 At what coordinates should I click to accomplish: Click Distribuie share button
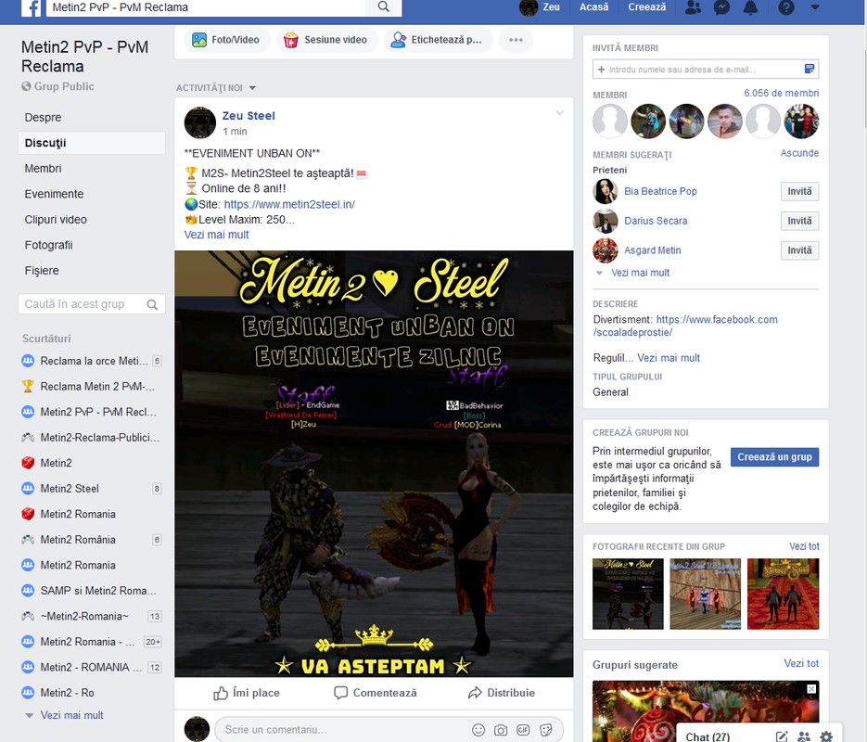click(502, 693)
